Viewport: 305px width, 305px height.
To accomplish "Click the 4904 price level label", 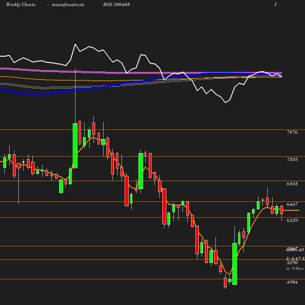I will pos(292,282).
